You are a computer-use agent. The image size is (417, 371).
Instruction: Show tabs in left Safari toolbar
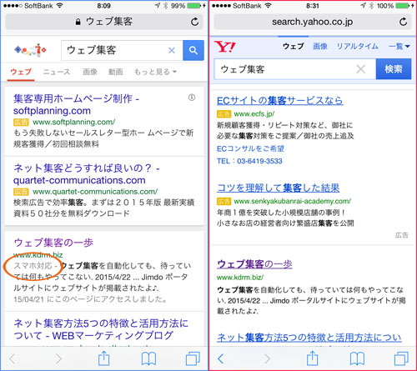point(193,358)
